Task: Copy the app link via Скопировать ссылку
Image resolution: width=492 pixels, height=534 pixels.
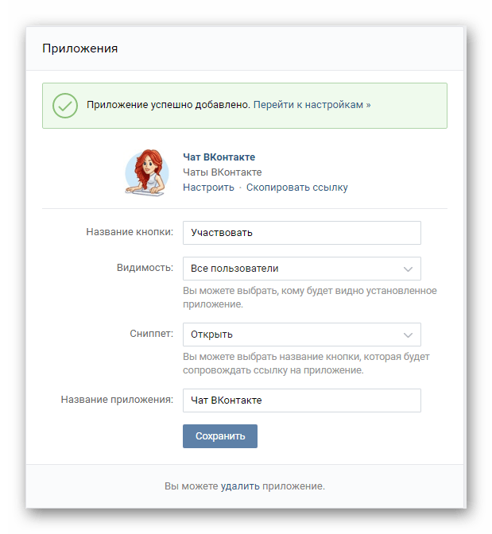Action: (x=297, y=188)
